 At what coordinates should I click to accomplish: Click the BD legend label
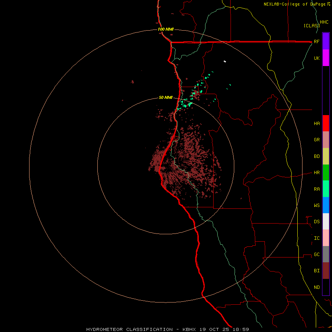tap(317, 156)
